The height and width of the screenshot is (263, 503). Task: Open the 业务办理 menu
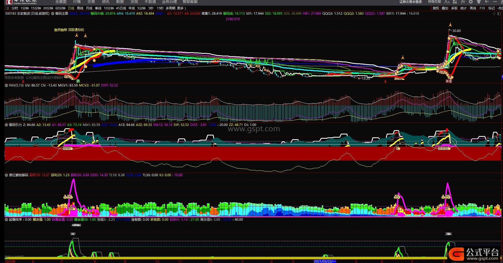(x=169, y=2)
